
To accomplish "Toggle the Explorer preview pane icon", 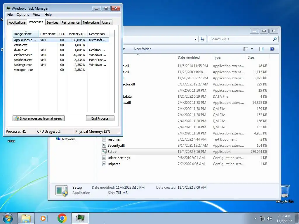I will (262, 49).
